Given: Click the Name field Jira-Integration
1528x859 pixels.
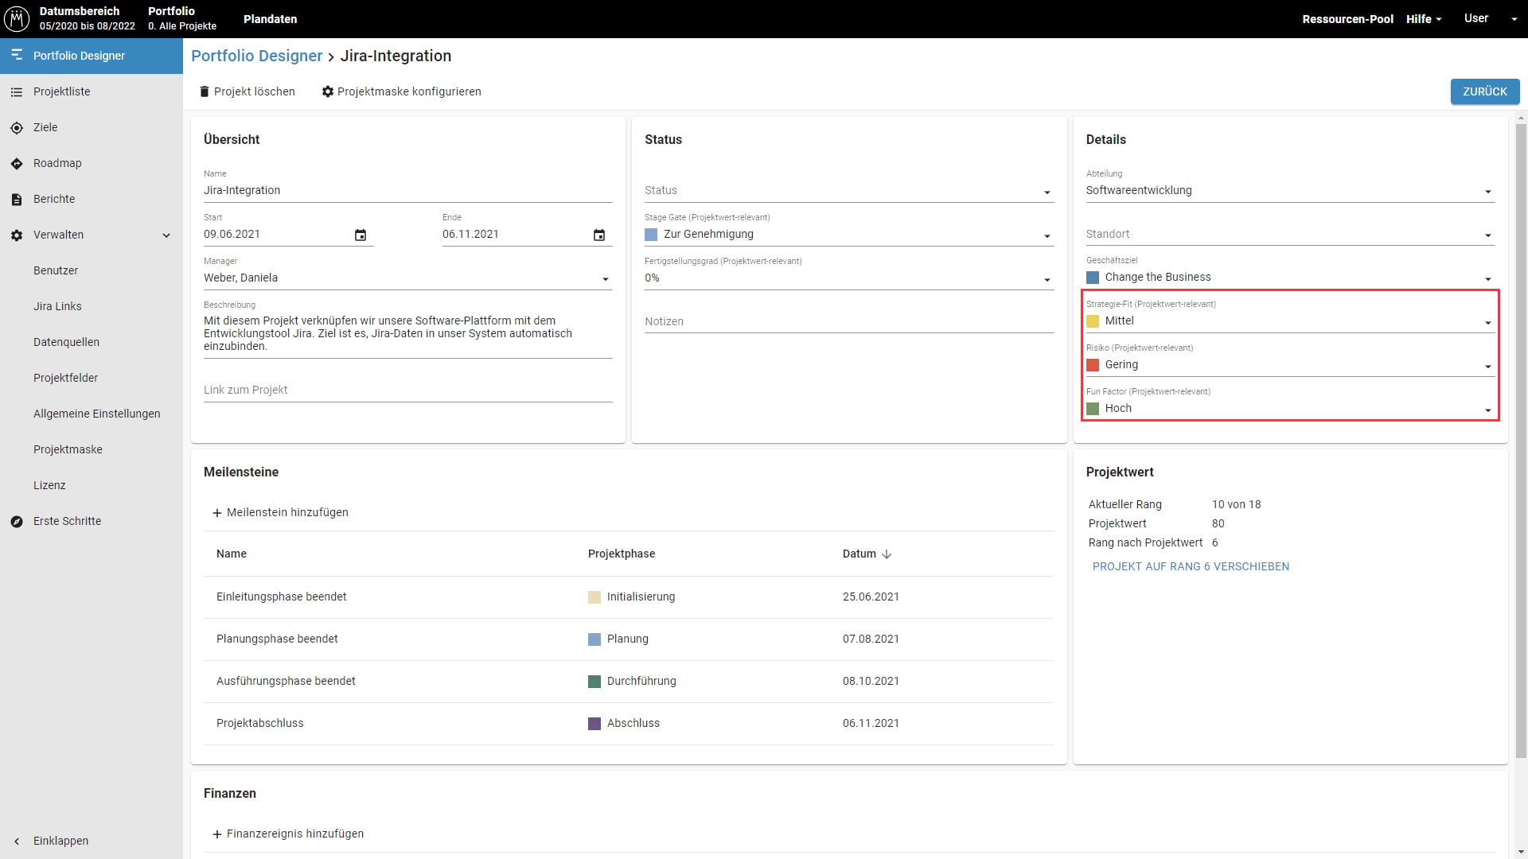Looking at the screenshot, I should pos(407,191).
